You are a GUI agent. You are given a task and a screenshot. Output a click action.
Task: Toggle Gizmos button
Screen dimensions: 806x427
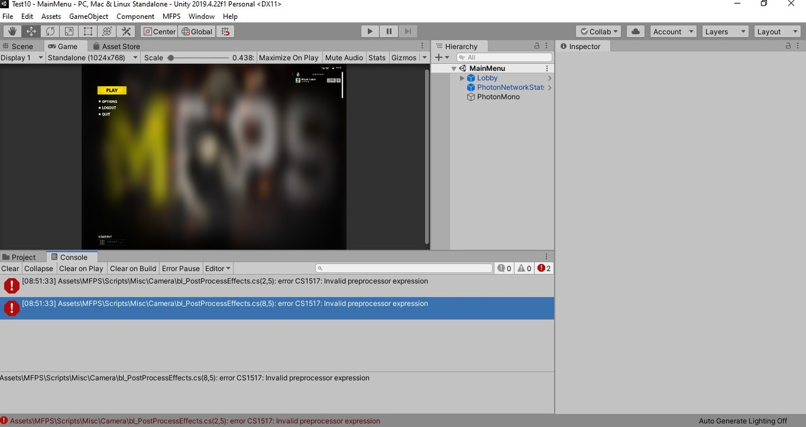[404, 57]
